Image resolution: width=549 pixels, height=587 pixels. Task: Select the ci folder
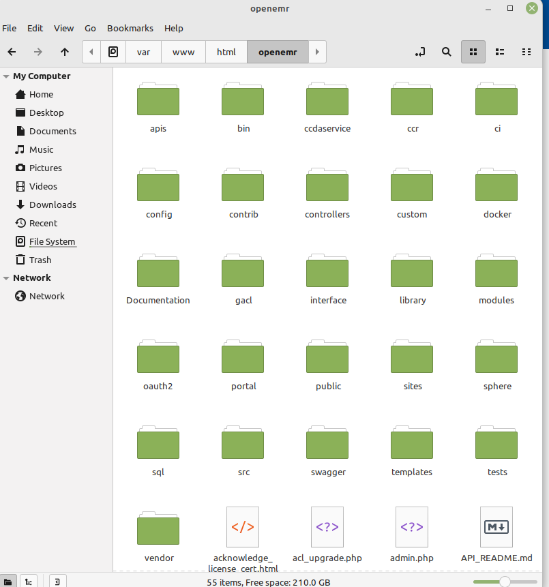pyautogui.click(x=496, y=108)
